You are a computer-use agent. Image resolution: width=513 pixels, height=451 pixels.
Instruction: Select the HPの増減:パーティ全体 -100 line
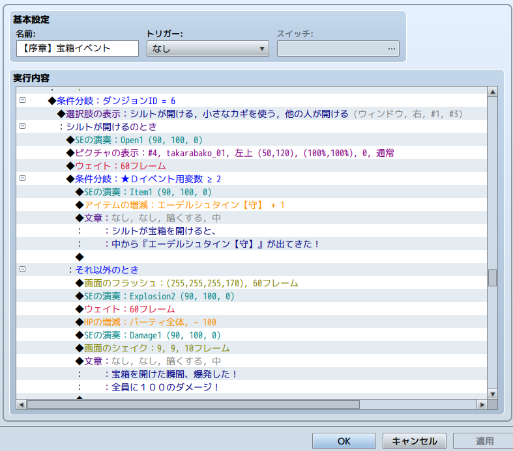251,322
